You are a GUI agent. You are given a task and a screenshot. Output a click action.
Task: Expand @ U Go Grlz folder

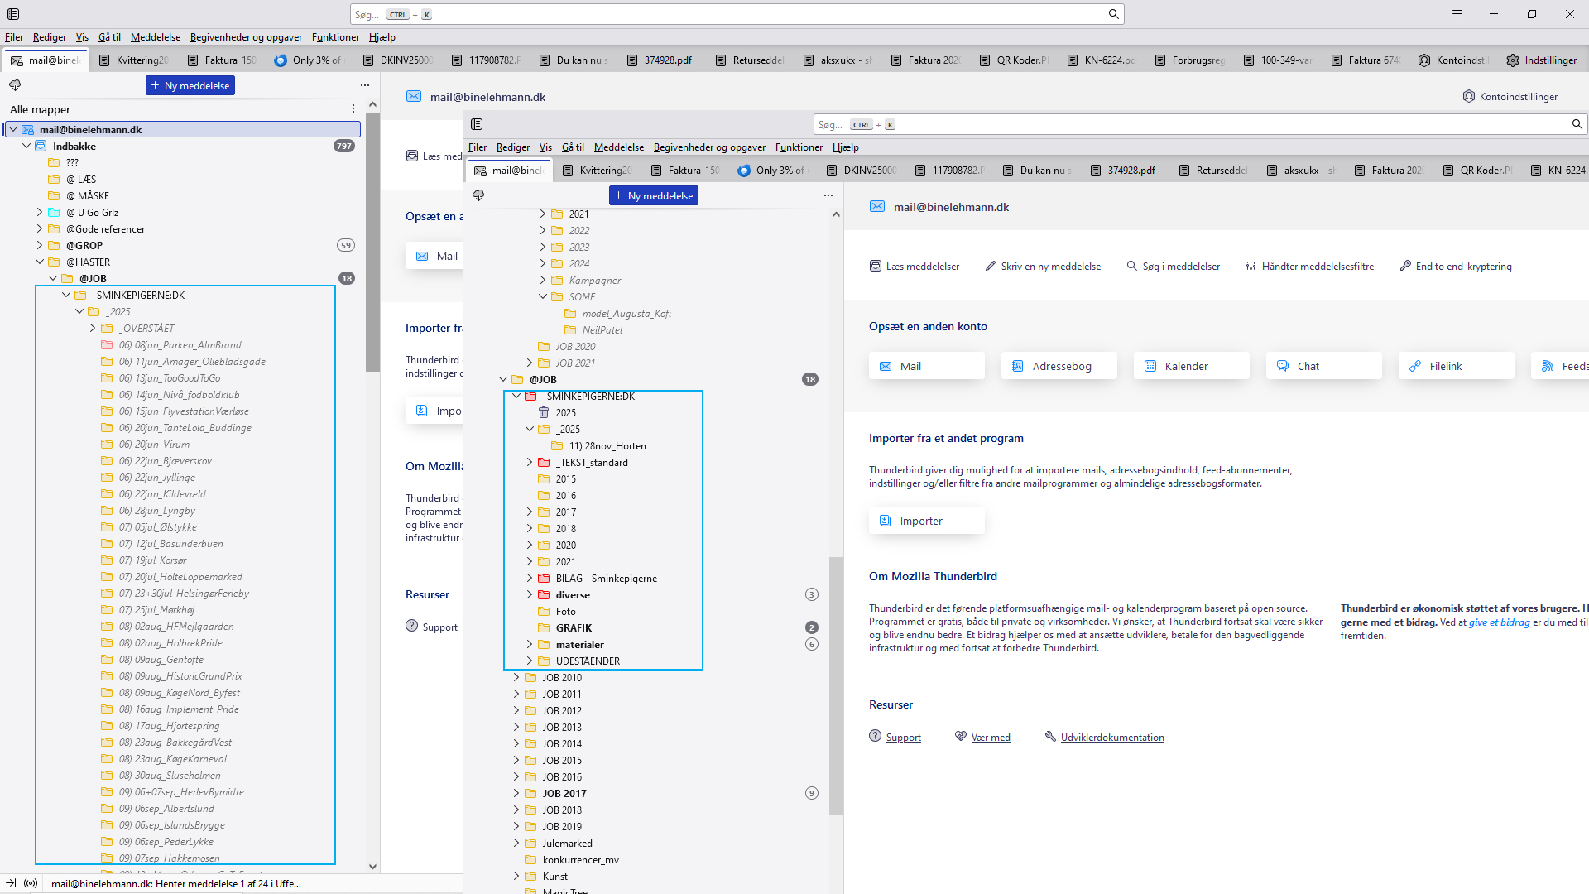point(40,212)
